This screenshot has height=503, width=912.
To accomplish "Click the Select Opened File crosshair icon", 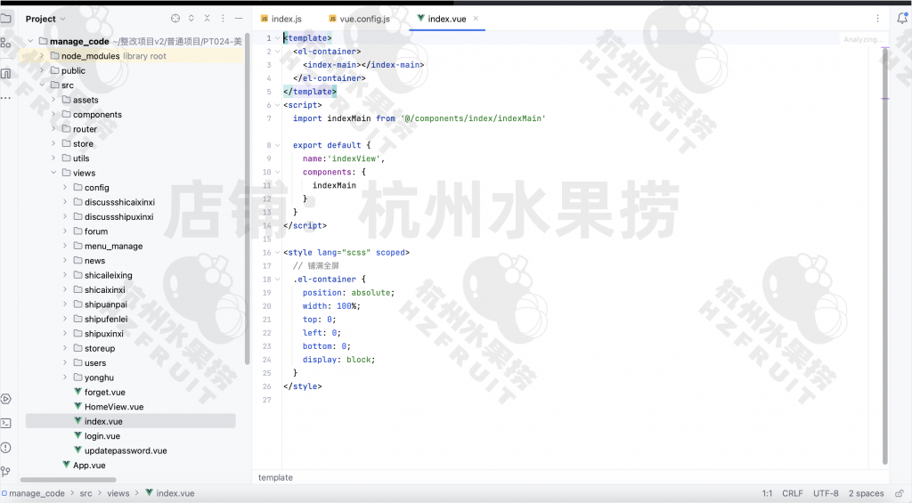I will (175, 19).
